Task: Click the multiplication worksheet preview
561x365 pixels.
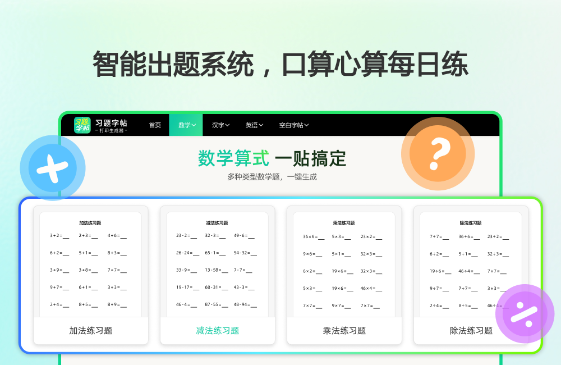Action: [x=344, y=261]
